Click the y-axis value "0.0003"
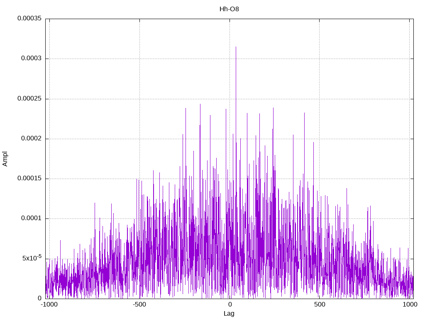The height and width of the screenshot is (319, 425). [x=32, y=58]
